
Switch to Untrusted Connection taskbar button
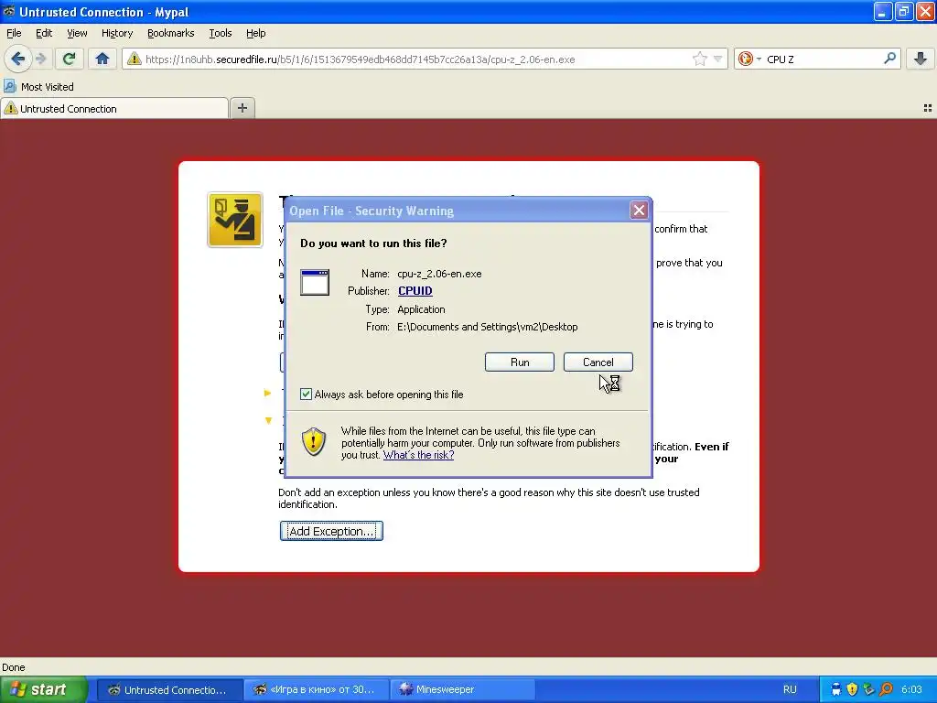(169, 690)
